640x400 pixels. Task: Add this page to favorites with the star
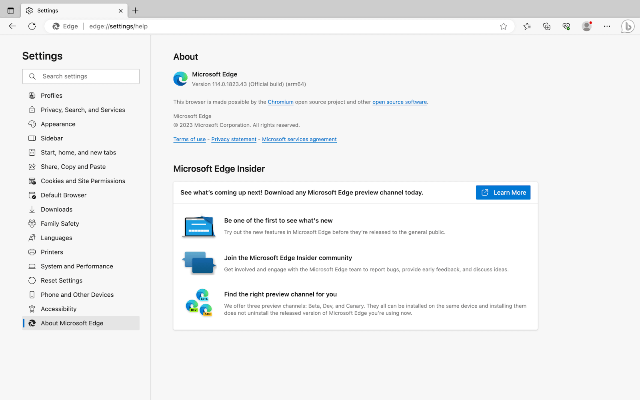point(504,26)
